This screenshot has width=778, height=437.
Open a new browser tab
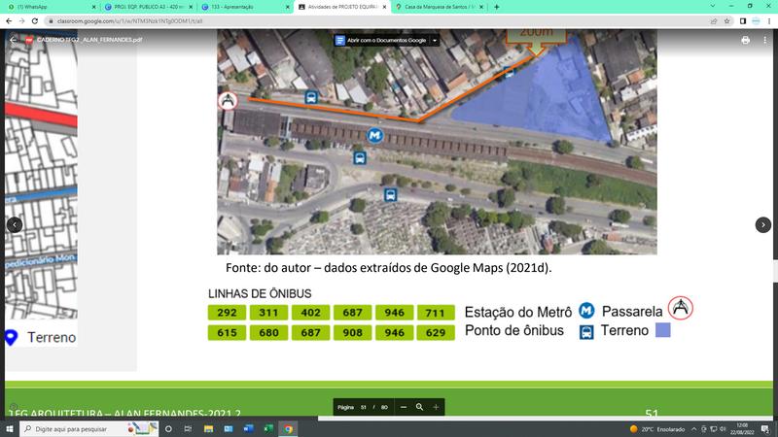pyautogui.click(x=497, y=7)
